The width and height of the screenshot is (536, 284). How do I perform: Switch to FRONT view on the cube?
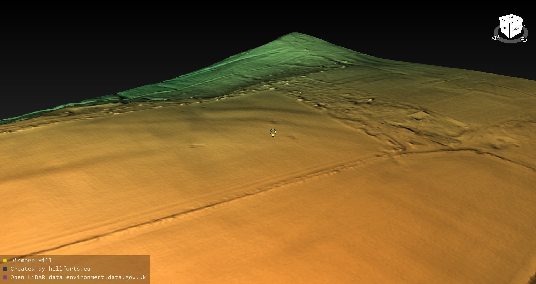point(516,28)
